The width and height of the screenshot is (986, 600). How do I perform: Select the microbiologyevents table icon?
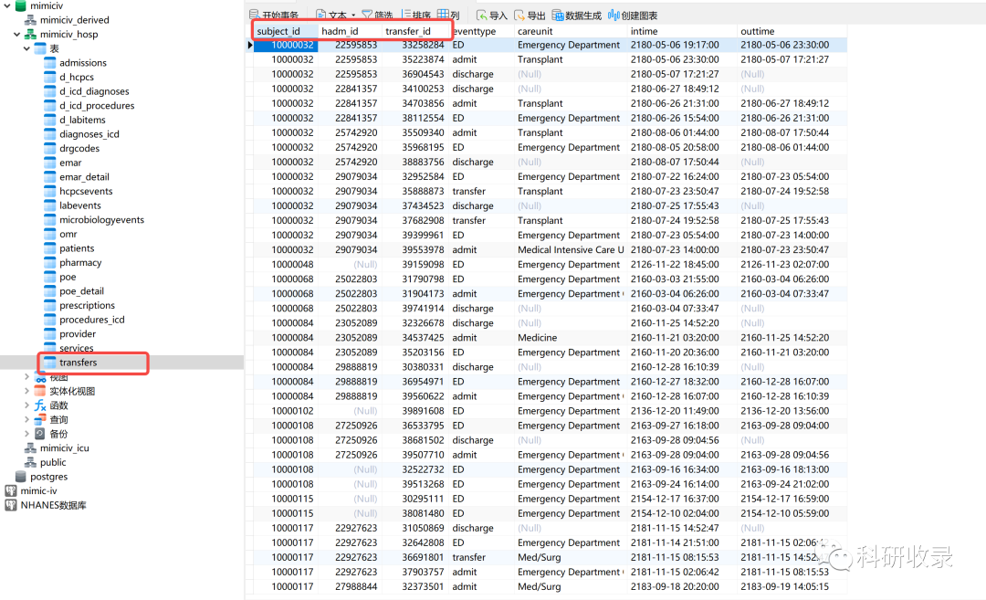tap(49, 219)
